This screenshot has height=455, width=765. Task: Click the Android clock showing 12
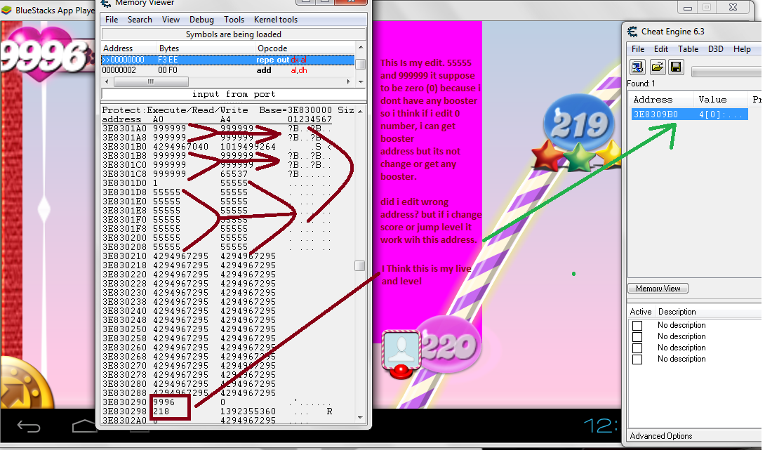tap(600, 426)
